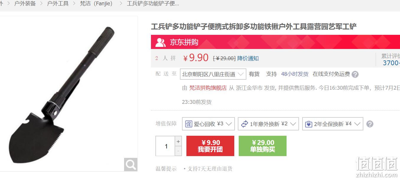Open the 降价通知 link
This screenshot has height=180, width=400.
tap(248, 58)
